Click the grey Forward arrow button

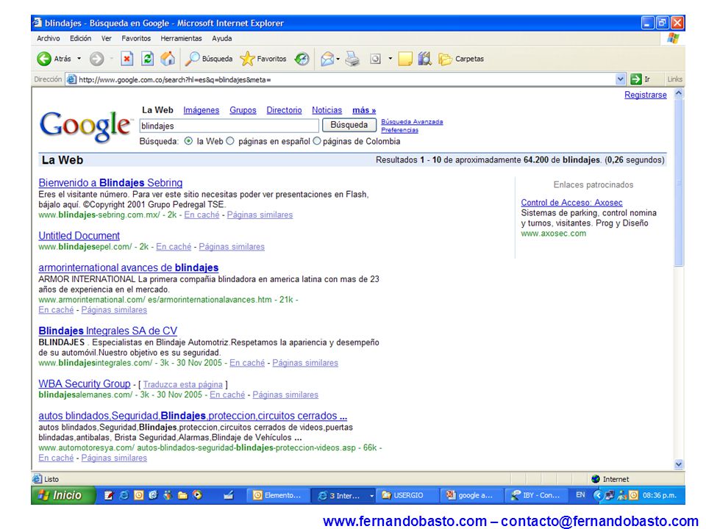coord(96,59)
